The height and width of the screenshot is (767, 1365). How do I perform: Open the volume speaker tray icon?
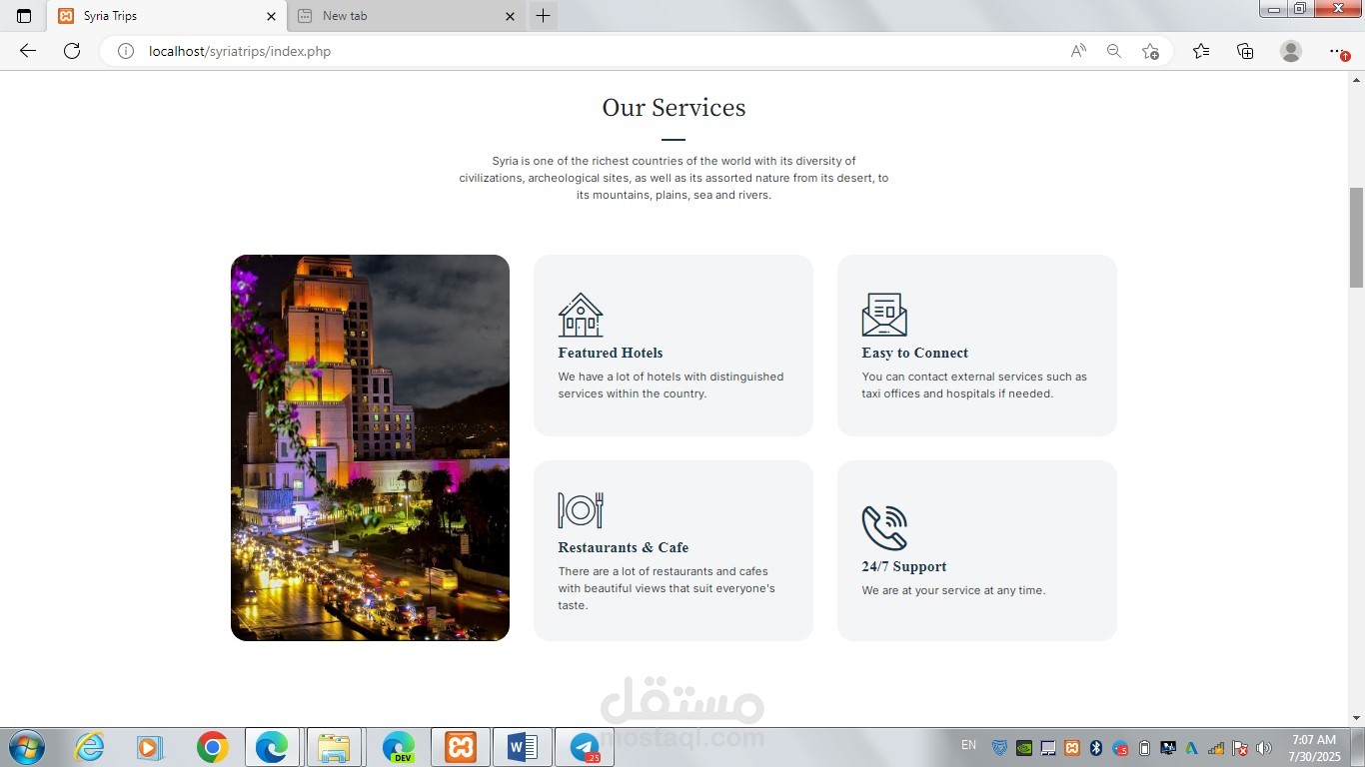pos(1264,748)
